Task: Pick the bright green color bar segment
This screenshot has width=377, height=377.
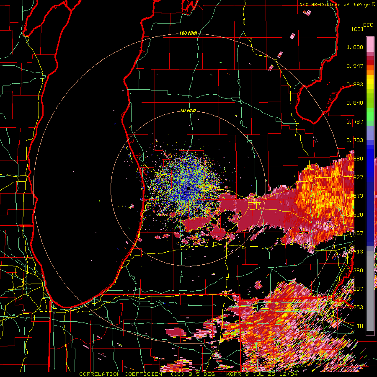Action: [370, 114]
